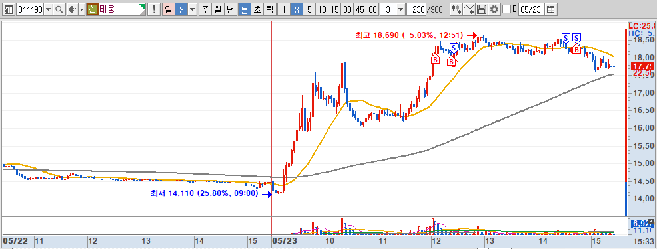This screenshot has height=249, width=657.
Task: Click the 22,5 gray average price label
Action: coord(642,73)
